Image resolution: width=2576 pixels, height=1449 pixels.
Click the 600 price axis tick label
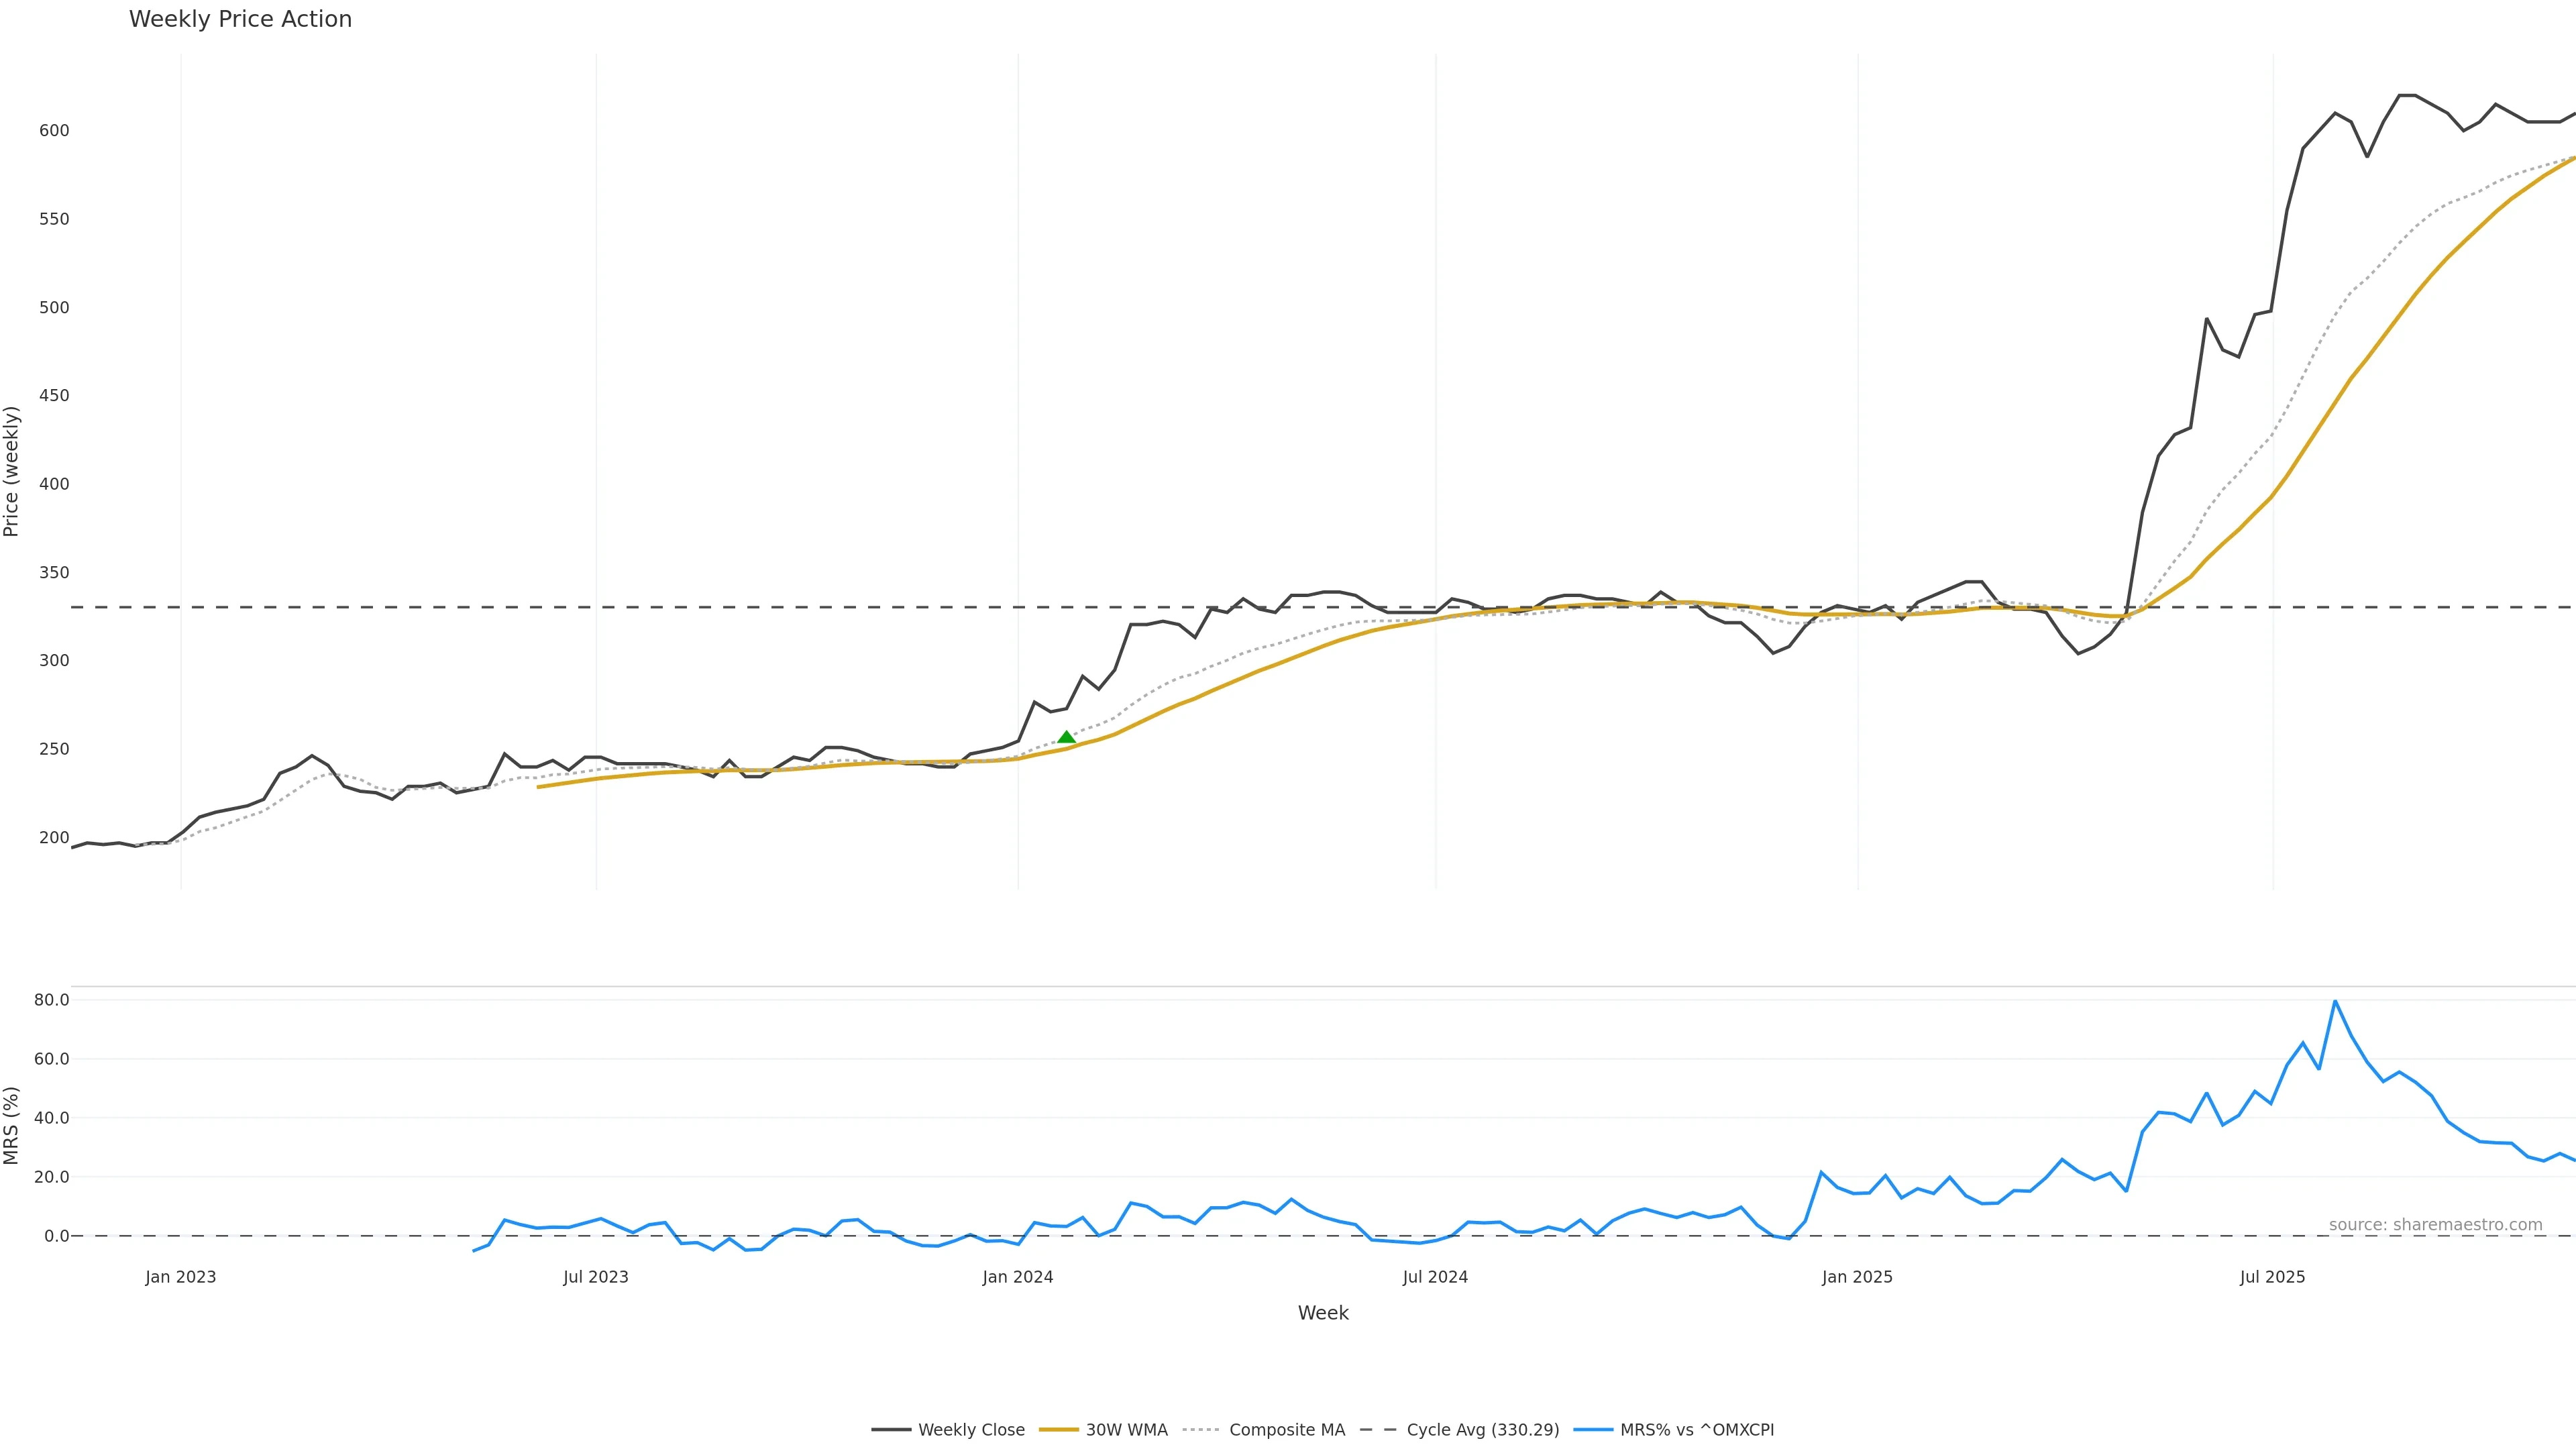click(54, 131)
